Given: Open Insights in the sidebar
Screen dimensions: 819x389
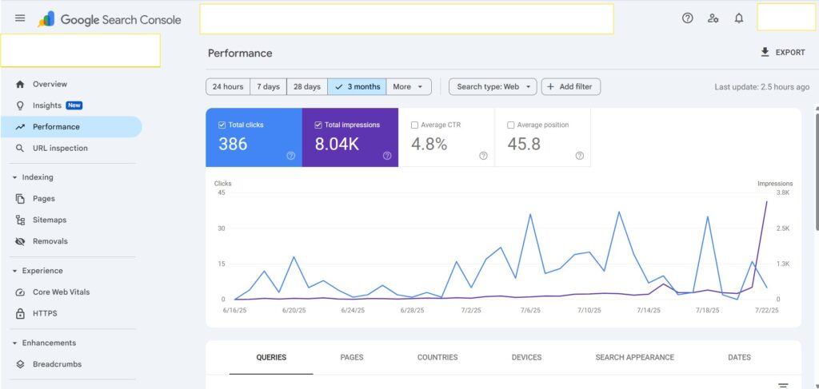Looking at the screenshot, I should (71, 105).
